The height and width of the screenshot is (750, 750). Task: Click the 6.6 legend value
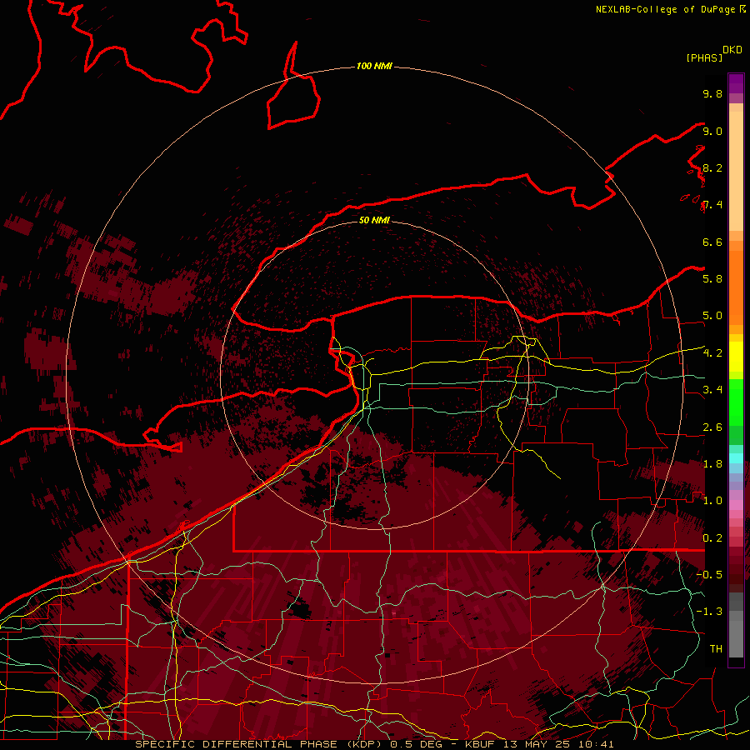click(x=712, y=242)
